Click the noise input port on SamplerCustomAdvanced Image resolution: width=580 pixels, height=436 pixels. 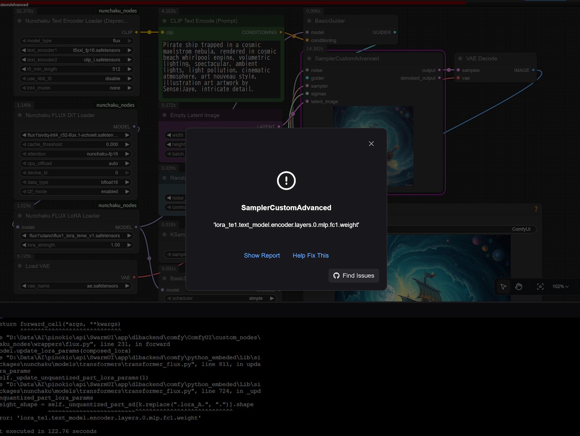306,70
